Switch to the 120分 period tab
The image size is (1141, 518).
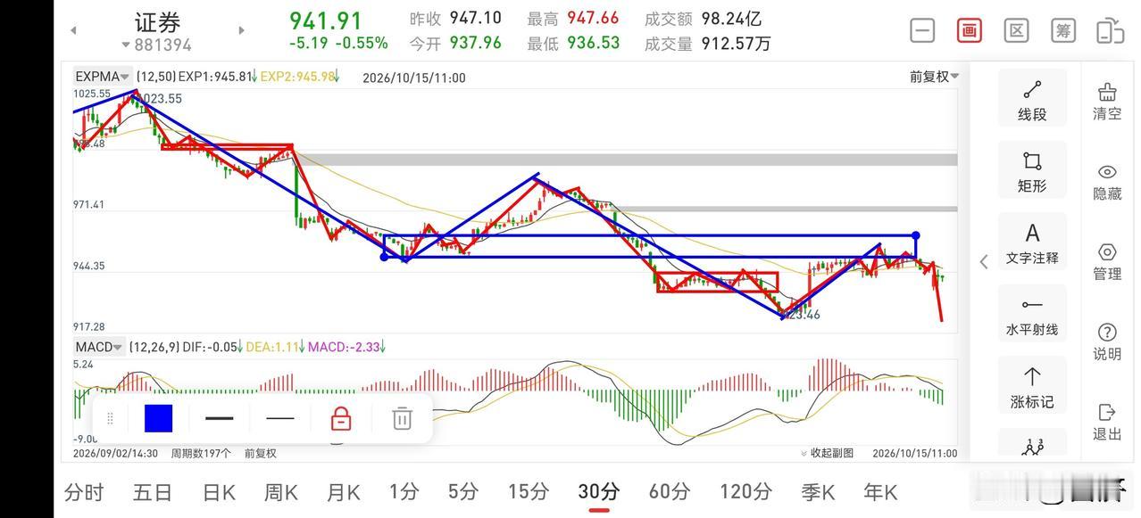(x=746, y=491)
